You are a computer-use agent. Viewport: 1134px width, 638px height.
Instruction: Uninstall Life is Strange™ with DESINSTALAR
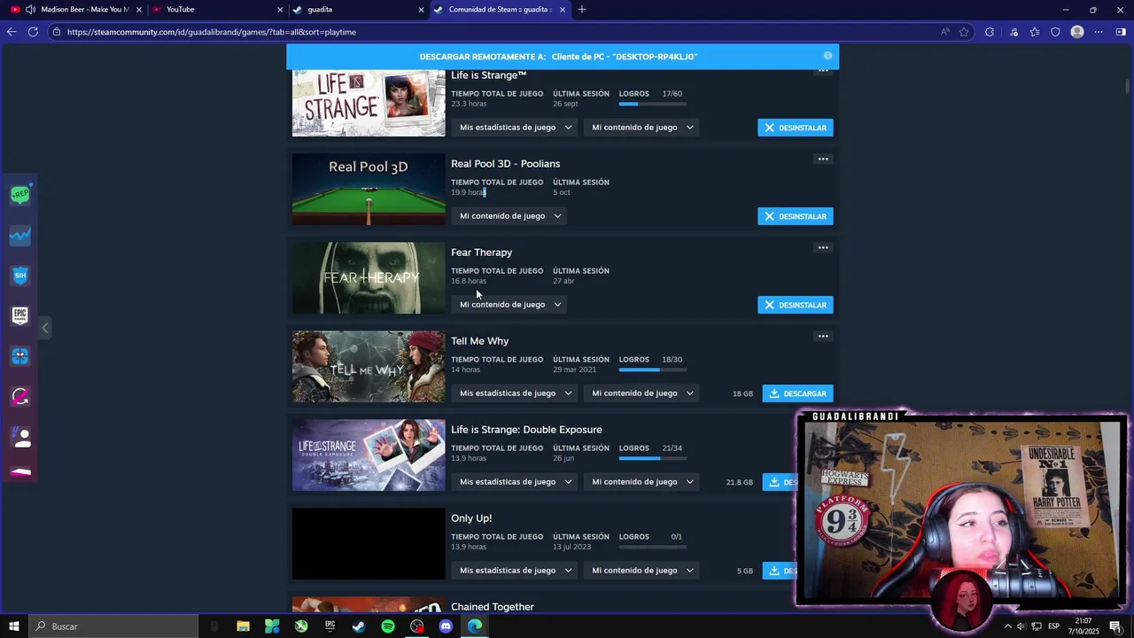tap(796, 128)
